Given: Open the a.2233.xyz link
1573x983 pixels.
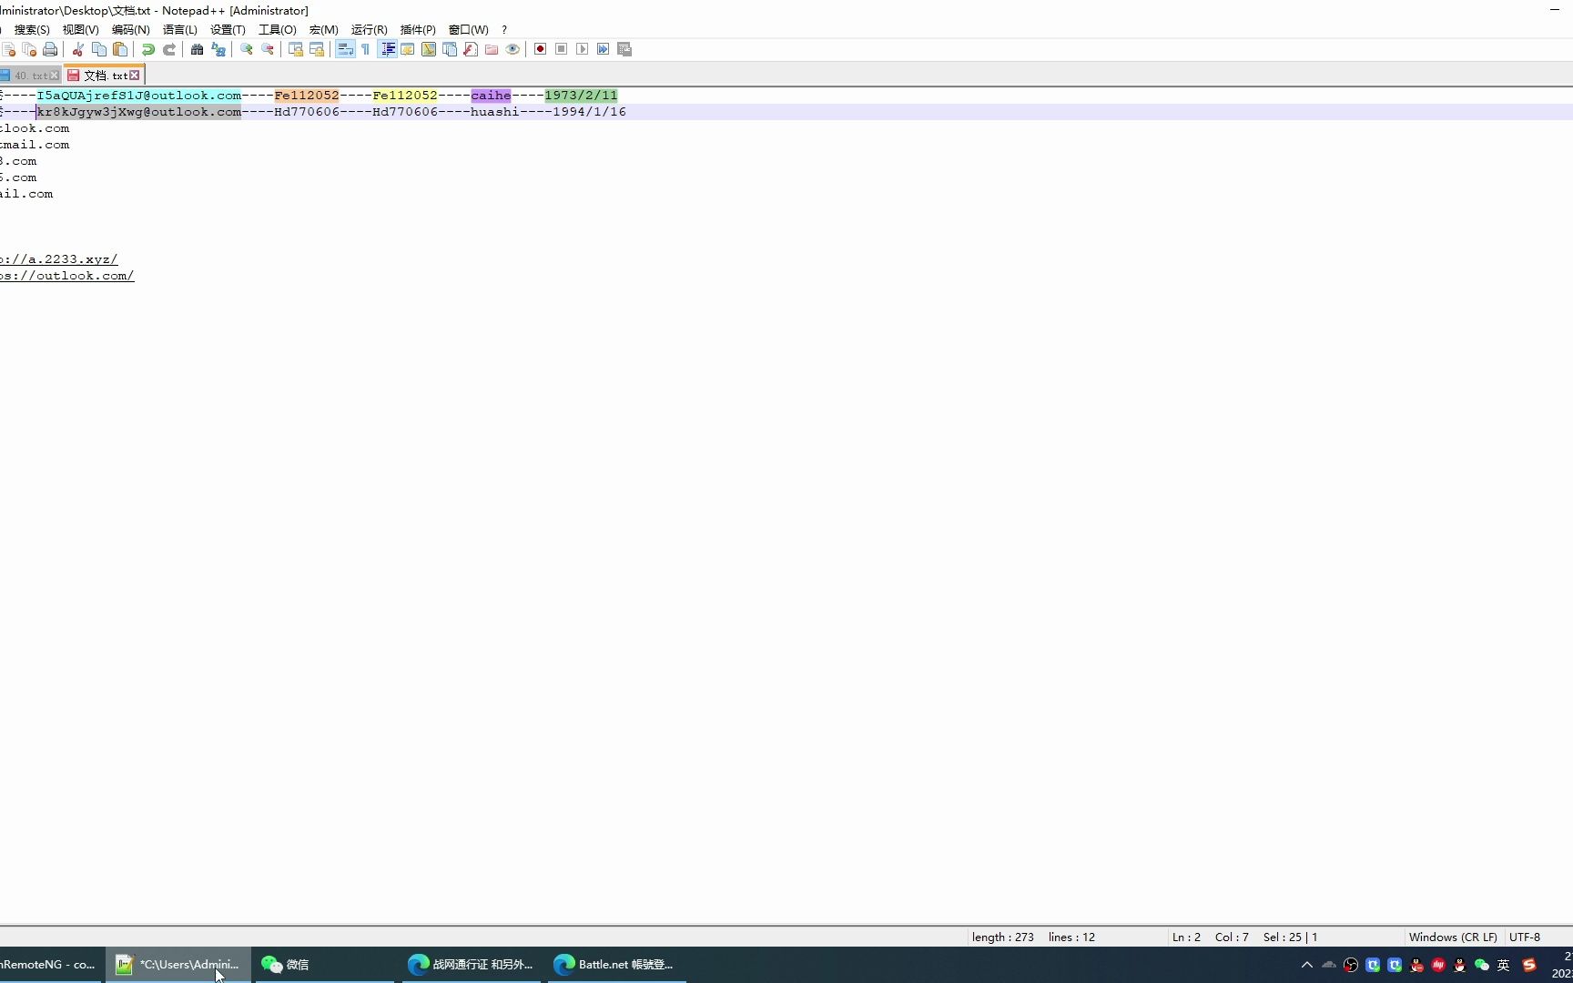Looking at the screenshot, I should point(59,259).
